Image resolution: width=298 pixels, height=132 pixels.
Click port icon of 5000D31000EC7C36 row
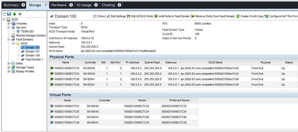coord(52,79)
